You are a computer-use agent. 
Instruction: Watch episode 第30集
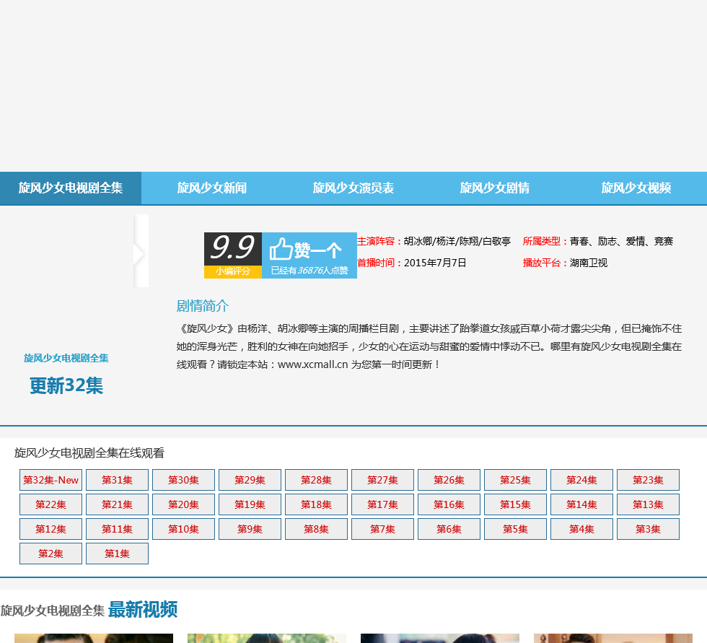(183, 480)
